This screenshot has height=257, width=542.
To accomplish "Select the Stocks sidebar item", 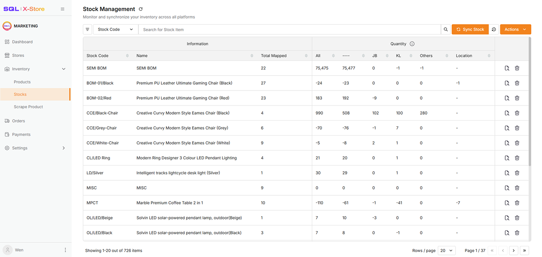I will coord(35,94).
